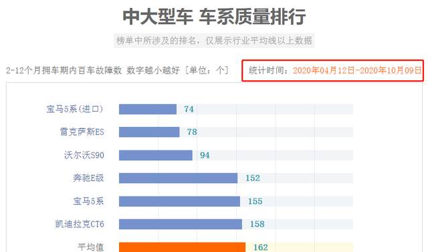Click the blue bar valued 155
428x252 pixels.
pos(179,201)
